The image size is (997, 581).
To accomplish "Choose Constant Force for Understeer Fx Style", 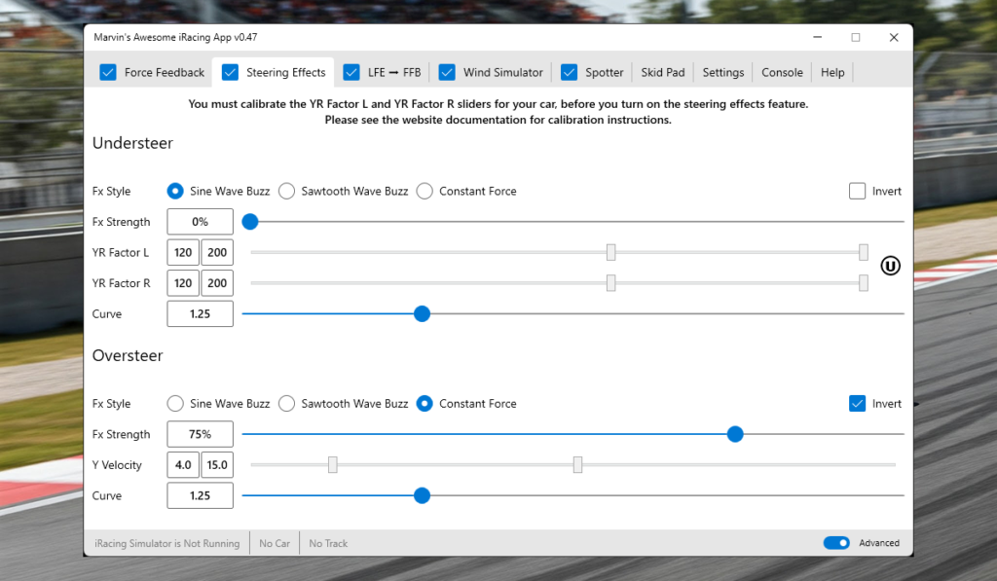I will pyautogui.click(x=425, y=191).
